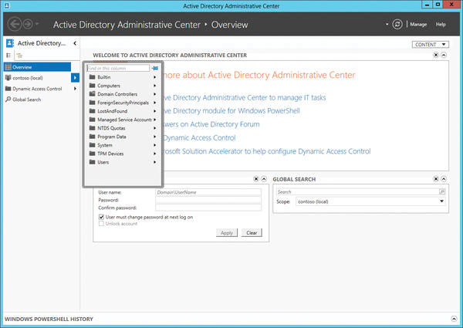The width and height of the screenshot is (463, 328).
Task: Expand the contoso (local) arrow
Action: pyautogui.click(x=75, y=78)
